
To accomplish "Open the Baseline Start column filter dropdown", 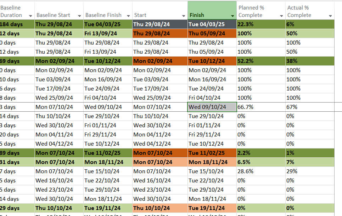I will [x=79, y=16].
